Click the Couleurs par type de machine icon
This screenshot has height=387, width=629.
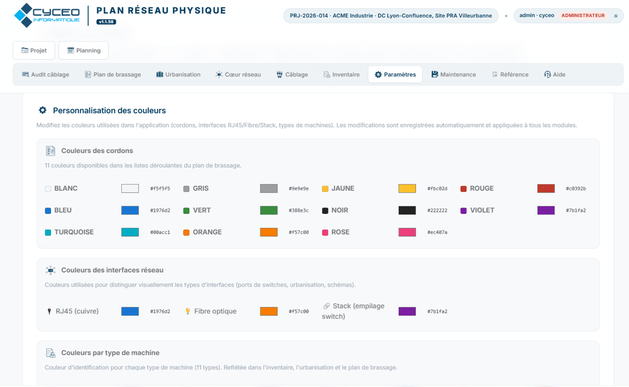pyautogui.click(x=50, y=353)
